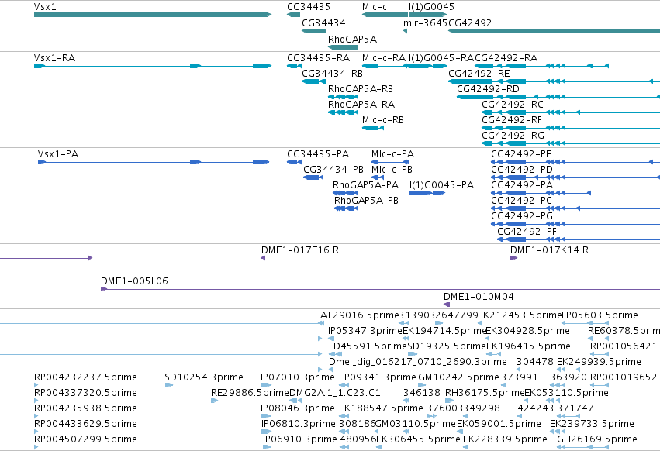Select the DME1-005L06 clone label

[134, 281]
